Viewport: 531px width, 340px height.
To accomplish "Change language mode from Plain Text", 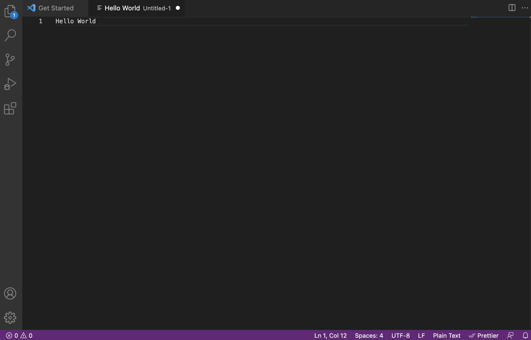I will (x=447, y=335).
